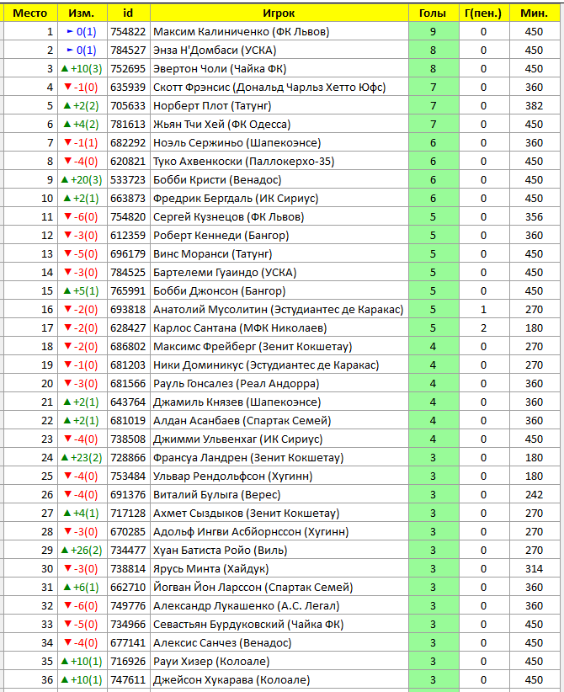Viewport: 564px width, 692px height.
Task: Select change cell +26(2) for Хуан Батиста Ройо
Action: coord(82,551)
